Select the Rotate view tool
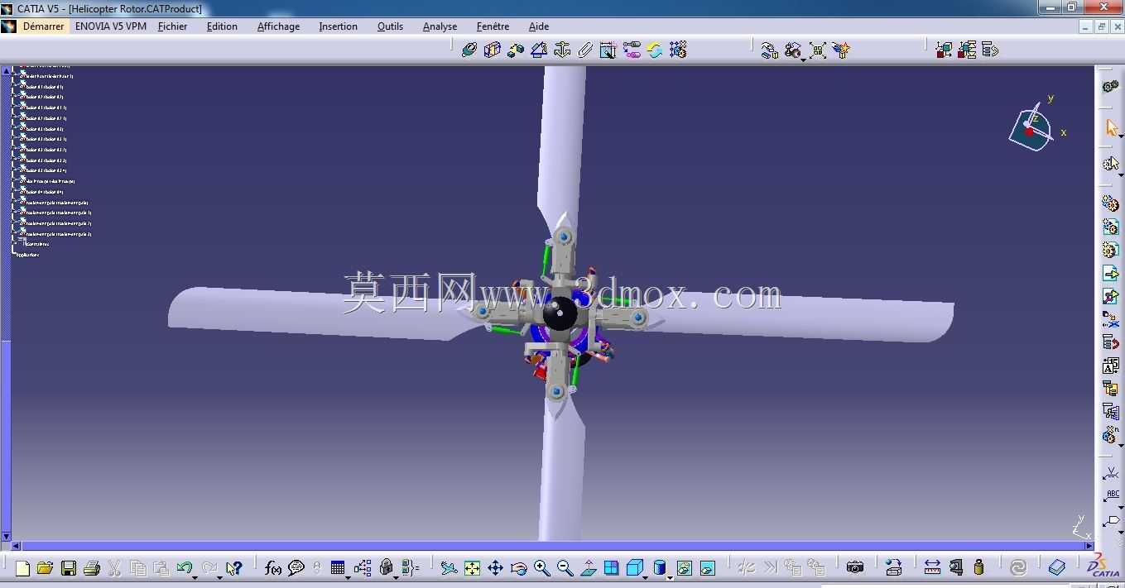Screen dimensions: 1125x588 pos(518,568)
